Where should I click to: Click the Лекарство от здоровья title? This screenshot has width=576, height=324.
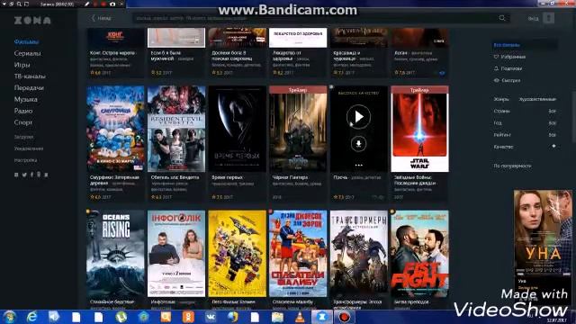[x=287, y=56]
